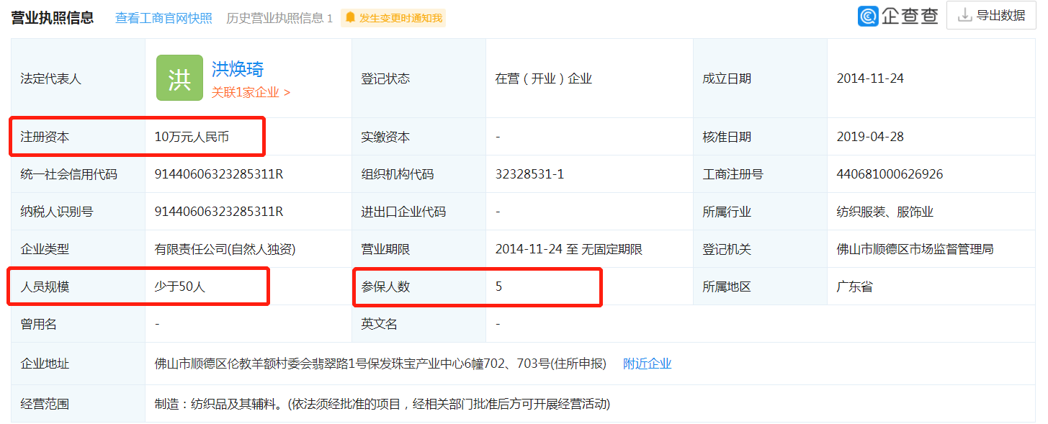The height and width of the screenshot is (424, 1048).
Task: Click the bell icon for change notifications
Action: [x=350, y=18]
